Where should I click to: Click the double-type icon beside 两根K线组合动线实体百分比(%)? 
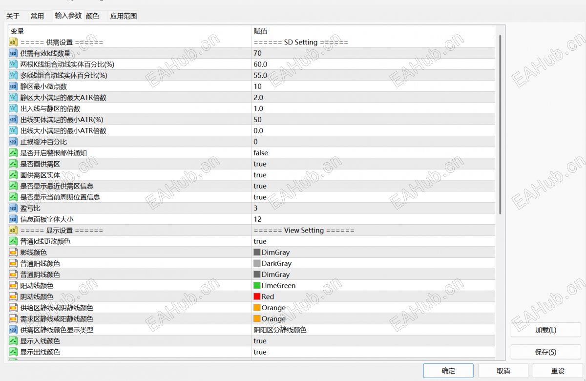[13, 64]
